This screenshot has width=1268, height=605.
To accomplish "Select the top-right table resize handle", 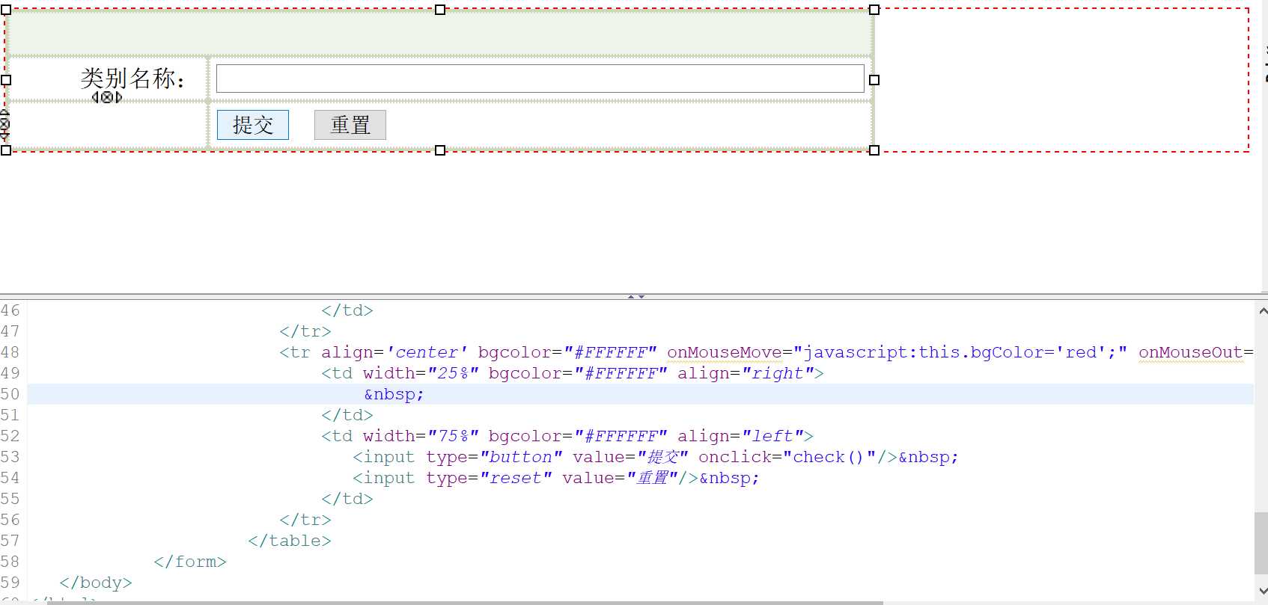I will (874, 10).
